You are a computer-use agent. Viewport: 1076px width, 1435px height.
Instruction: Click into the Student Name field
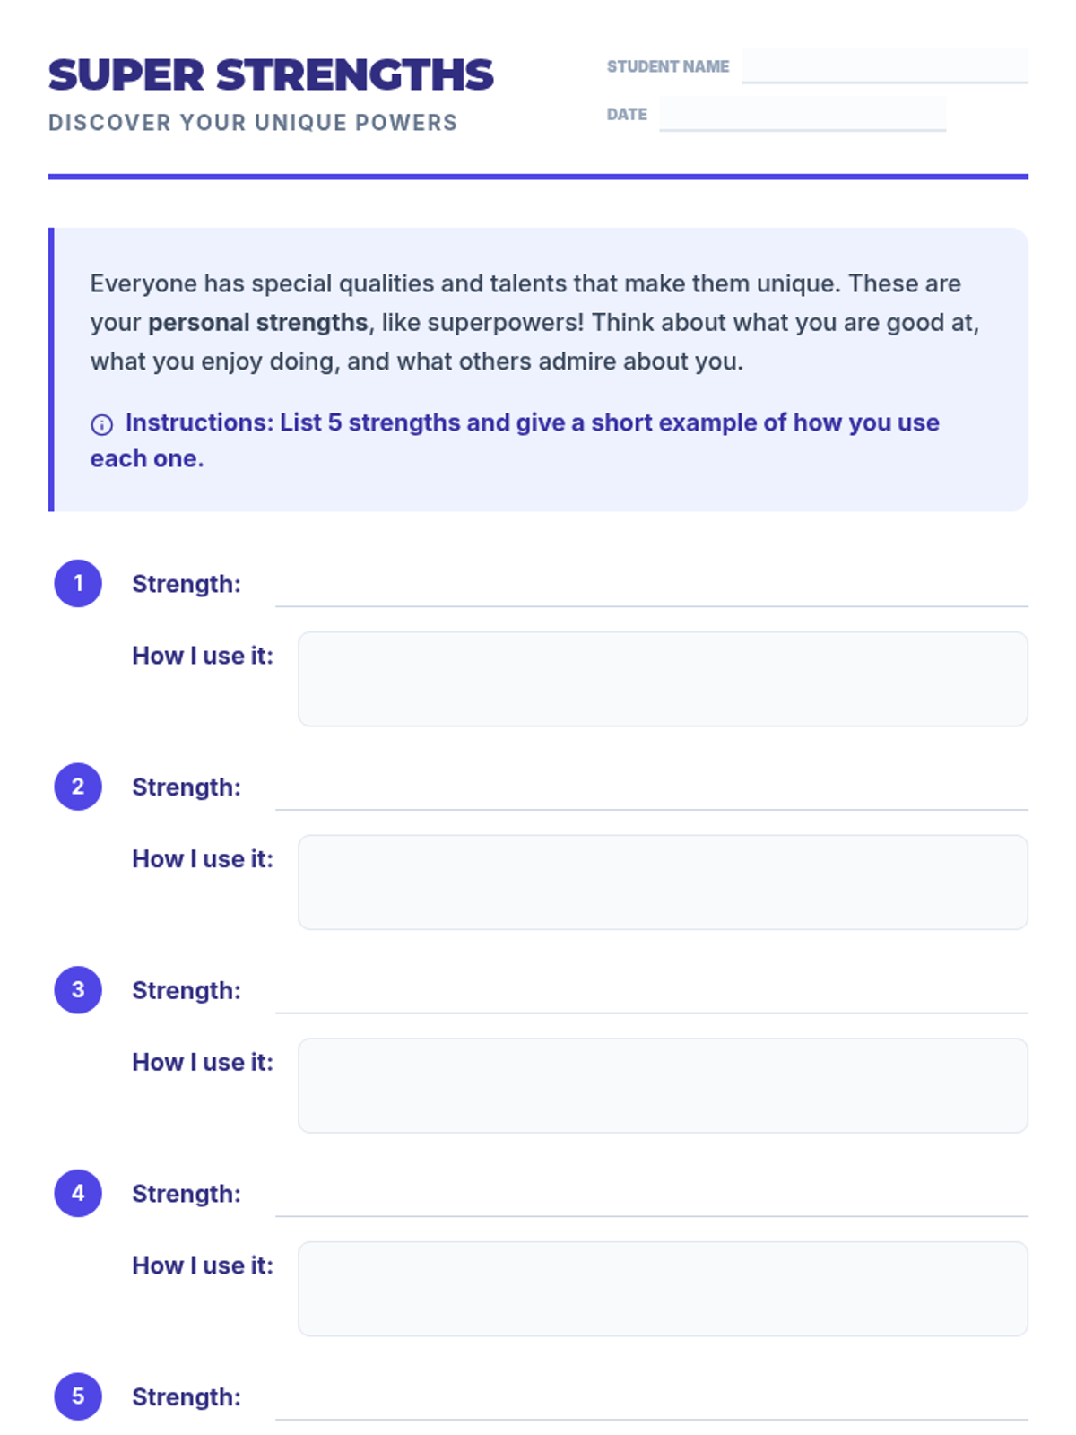coord(884,66)
